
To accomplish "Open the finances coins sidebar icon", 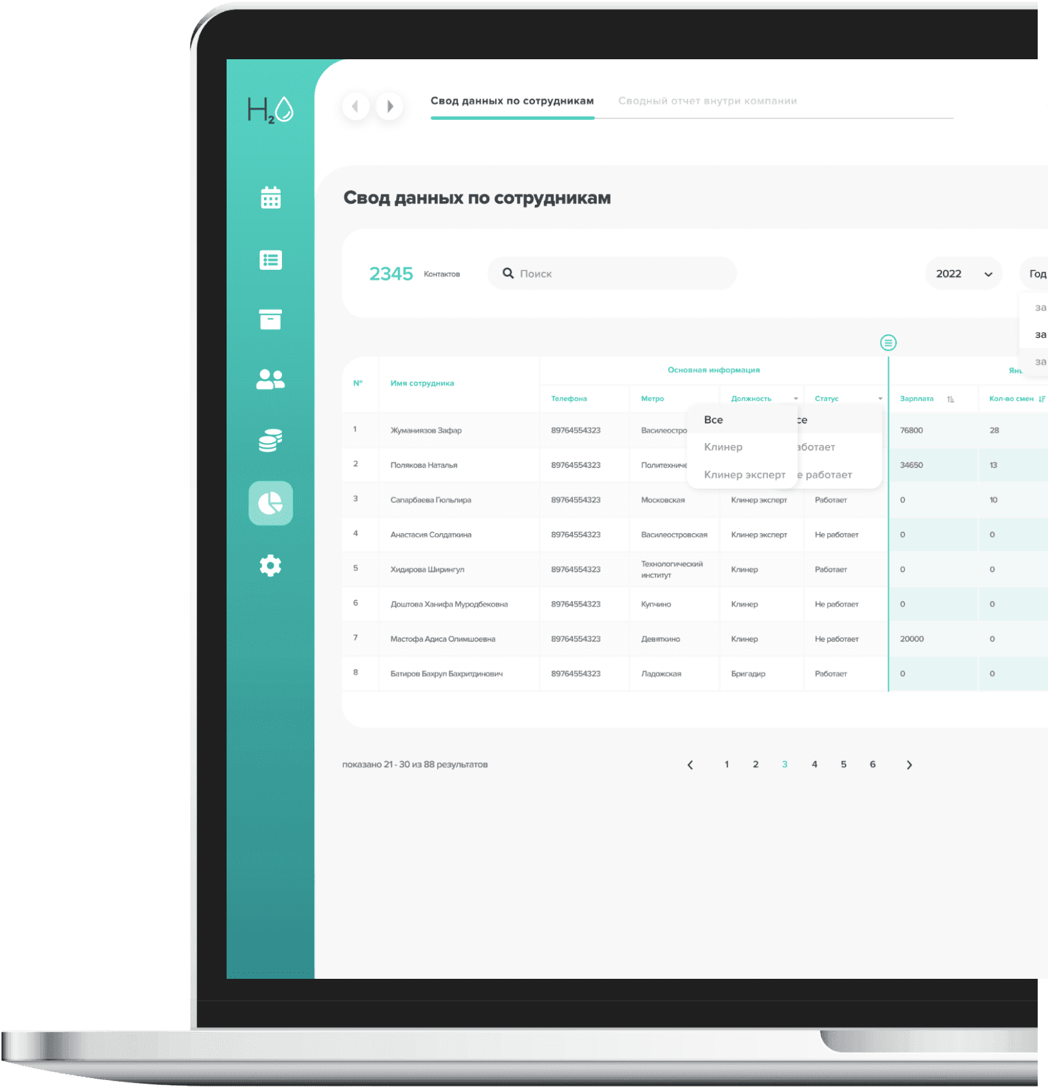I will point(270,440).
